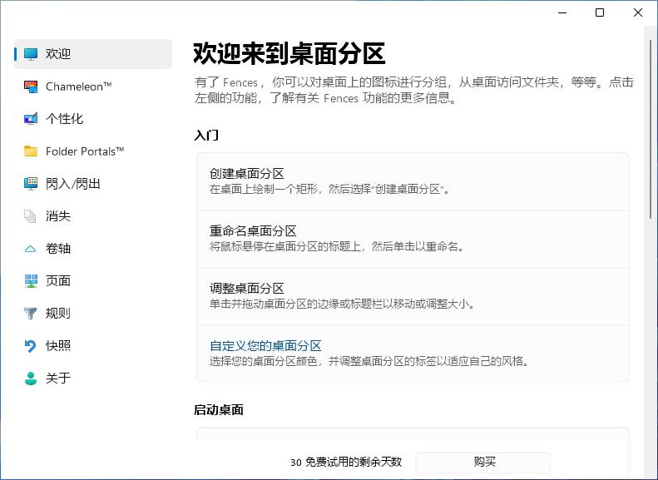Click the vertical scrollbar on the right
This screenshot has height=480, width=658.
click(x=650, y=125)
